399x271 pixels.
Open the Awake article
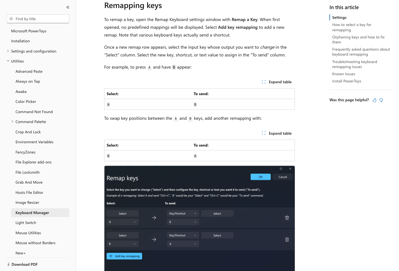pos(21,92)
